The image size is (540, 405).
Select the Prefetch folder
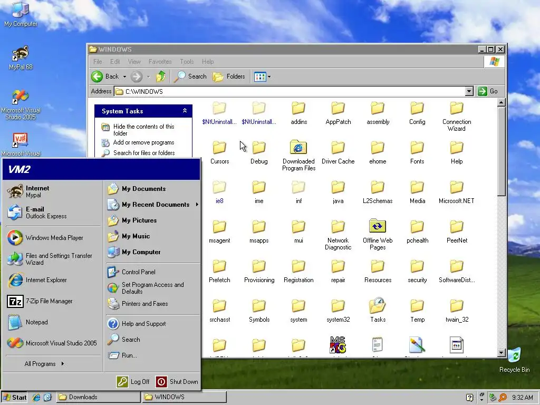pos(219,272)
